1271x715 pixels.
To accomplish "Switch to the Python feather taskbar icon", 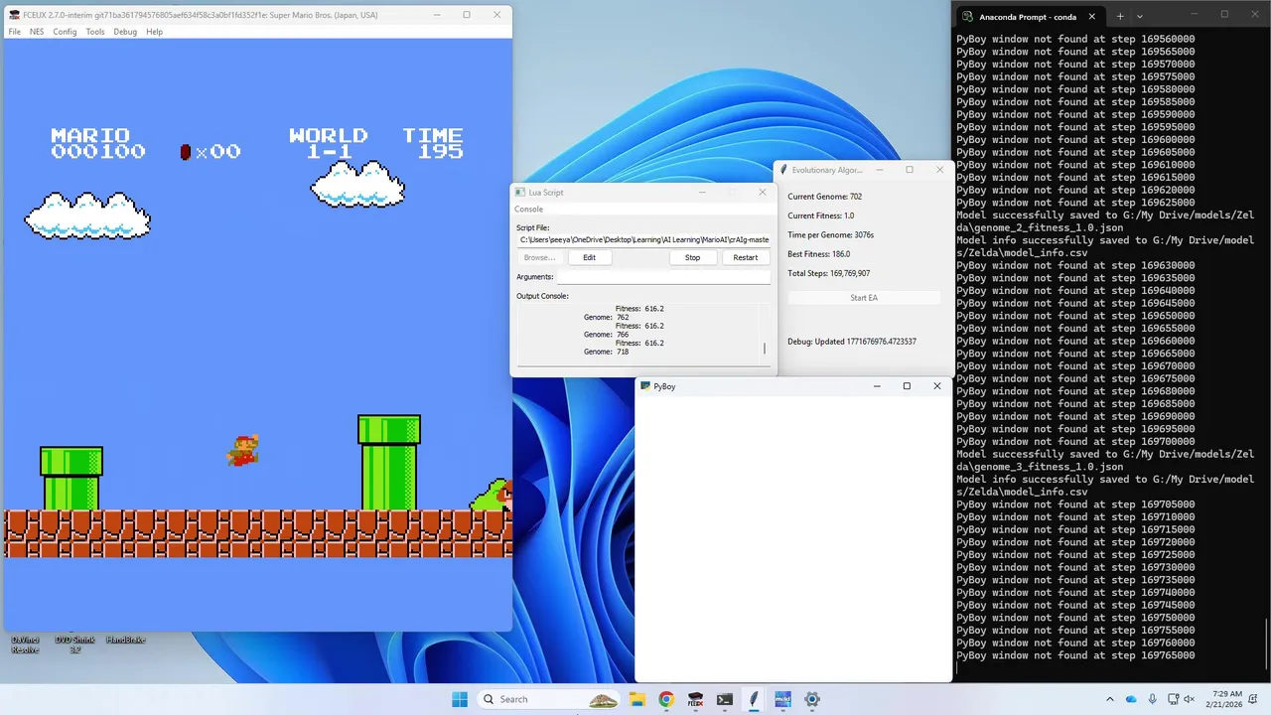I will 754,699.
